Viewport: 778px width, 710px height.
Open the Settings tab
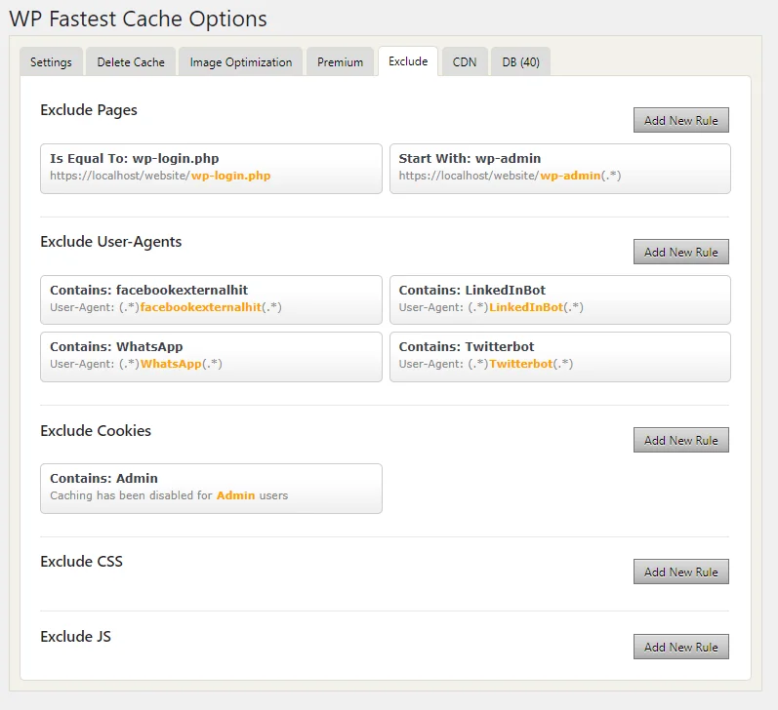[51, 62]
